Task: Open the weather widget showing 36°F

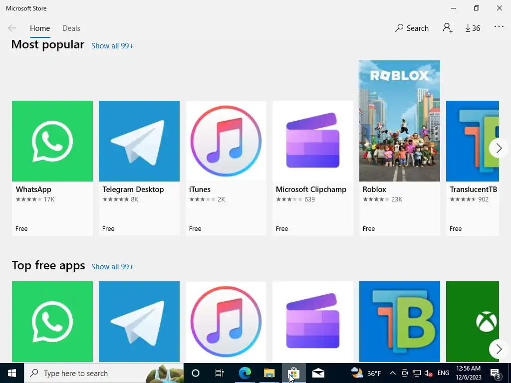Action: point(366,373)
